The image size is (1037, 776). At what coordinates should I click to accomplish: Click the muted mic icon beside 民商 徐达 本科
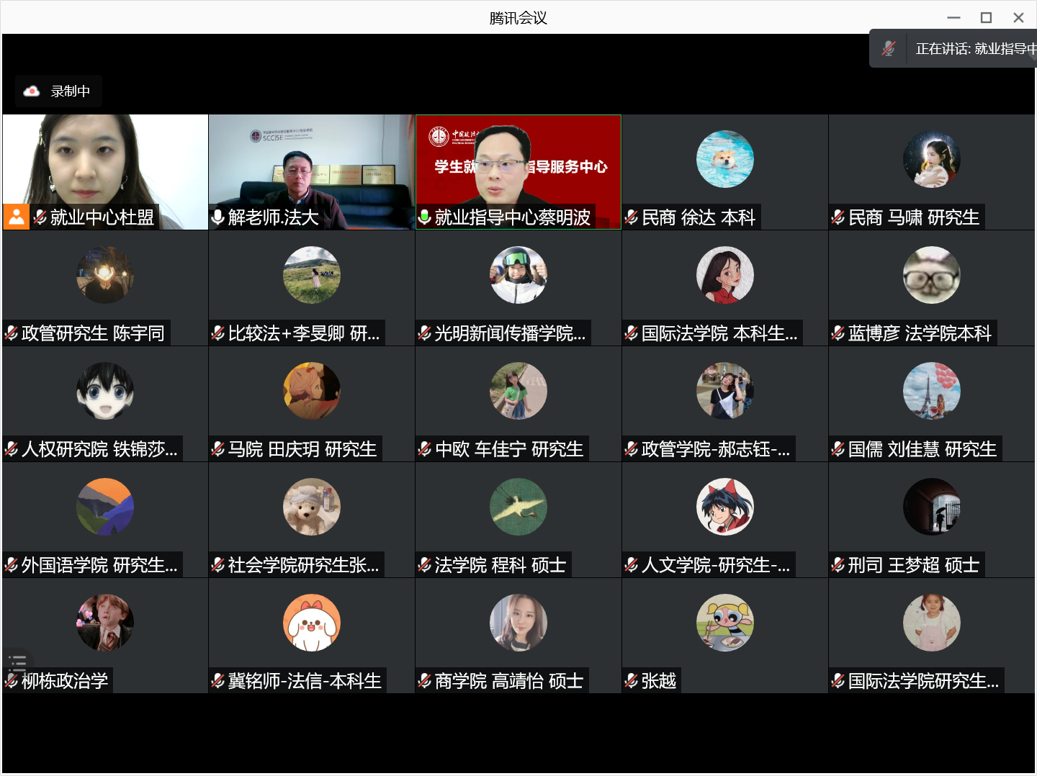click(632, 217)
